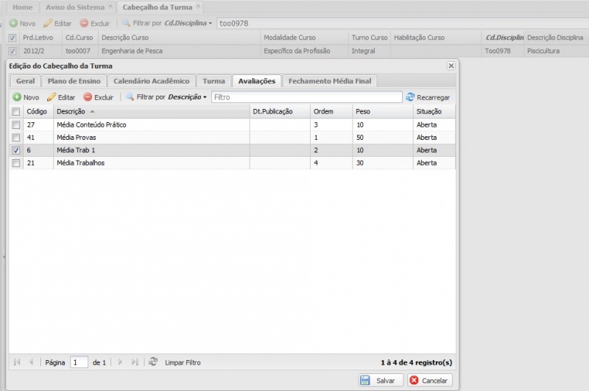Click the red Excluir icon in the dialog
Screen dimensions: 589x391
(x=88, y=97)
